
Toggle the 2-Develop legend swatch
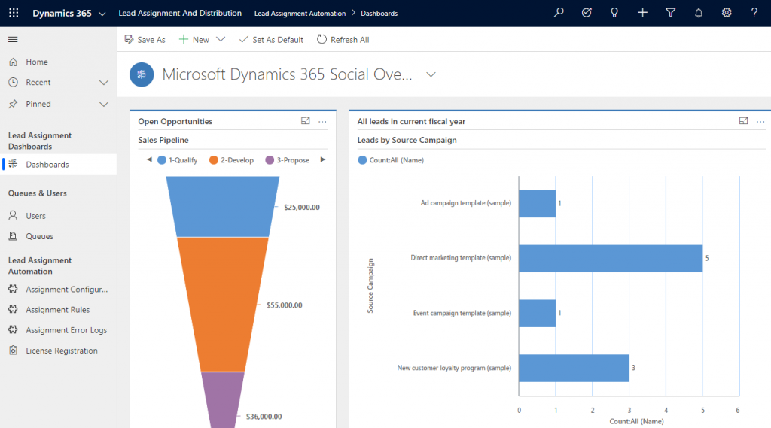[x=213, y=160]
